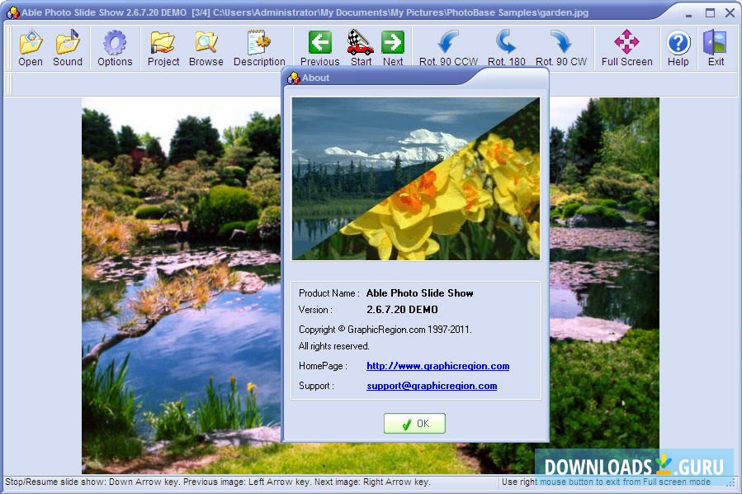Rotate image 90 degrees clockwise
This screenshot has height=494, width=742.
pos(561,48)
